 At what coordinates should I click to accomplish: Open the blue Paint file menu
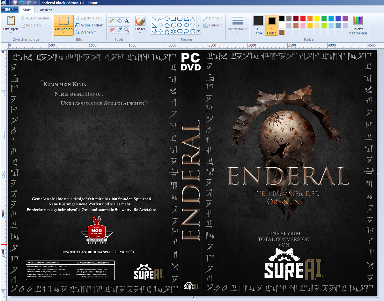point(9,10)
